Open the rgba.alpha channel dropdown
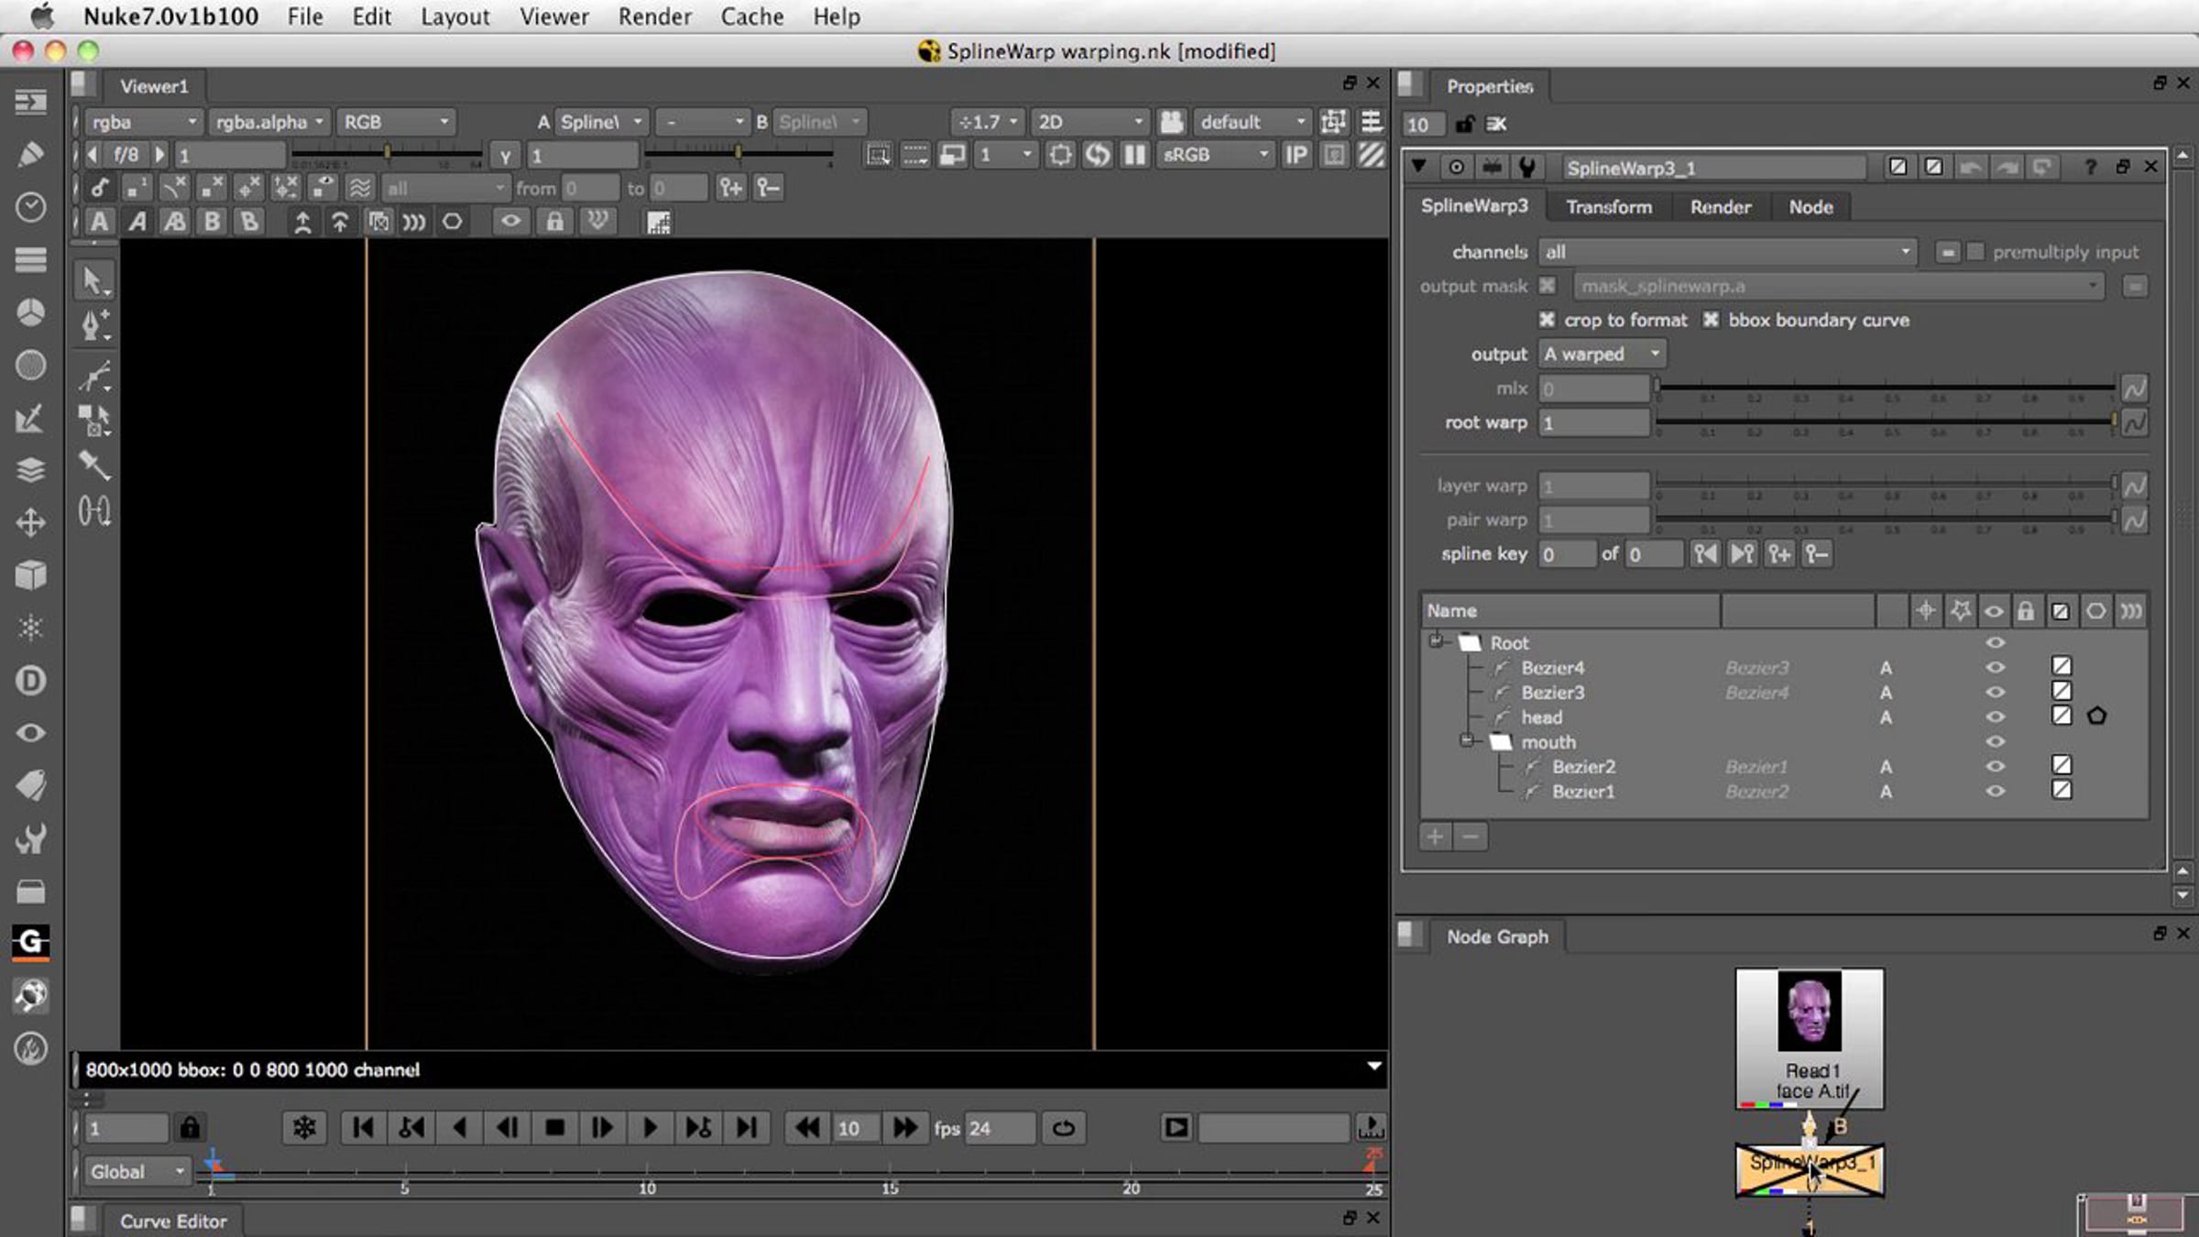The height and width of the screenshot is (1237, 2199). click(x=269, y=122)
